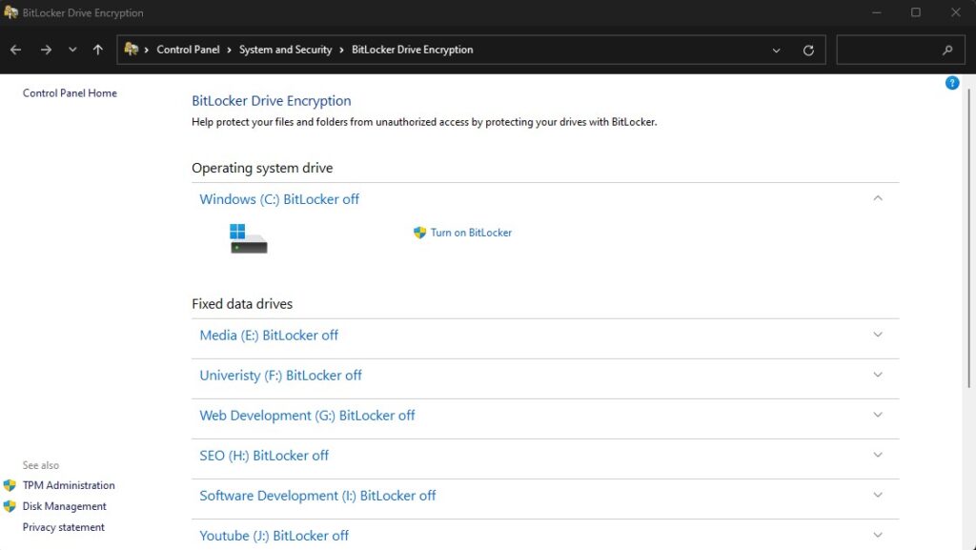The image size is (976, 550).
Task: Open Univeristy (F:) BitLocker off entry
Action: coord(280,376)
